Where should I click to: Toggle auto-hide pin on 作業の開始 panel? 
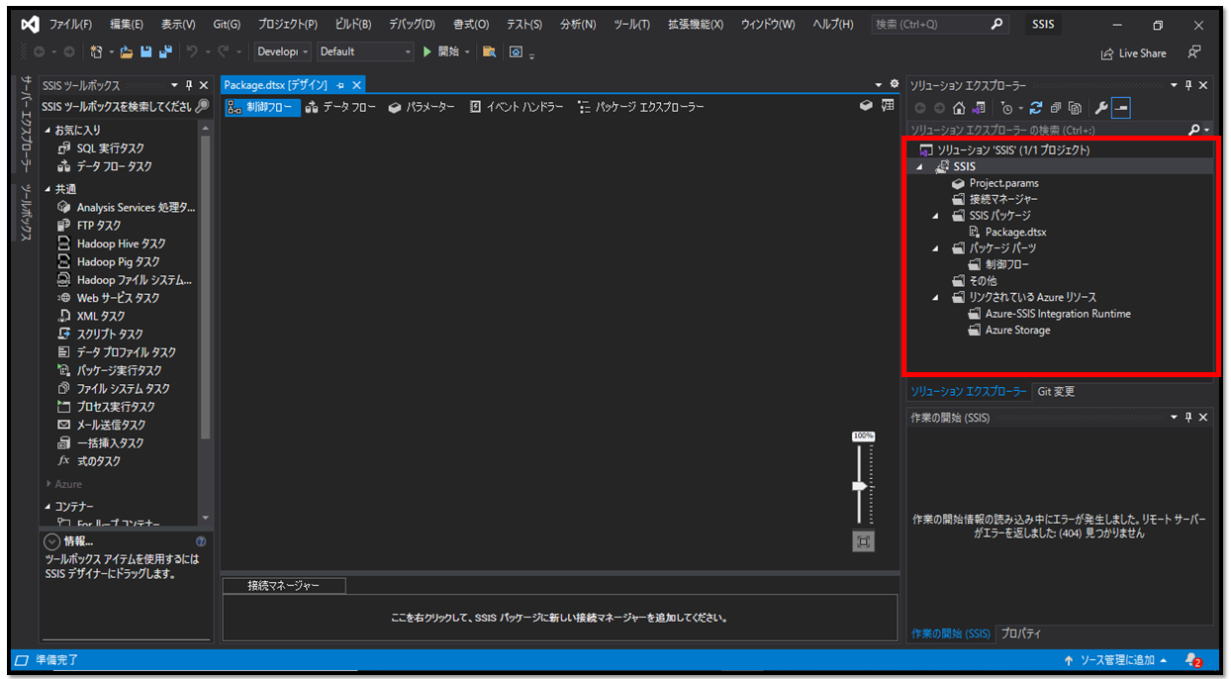[1188, 418]
